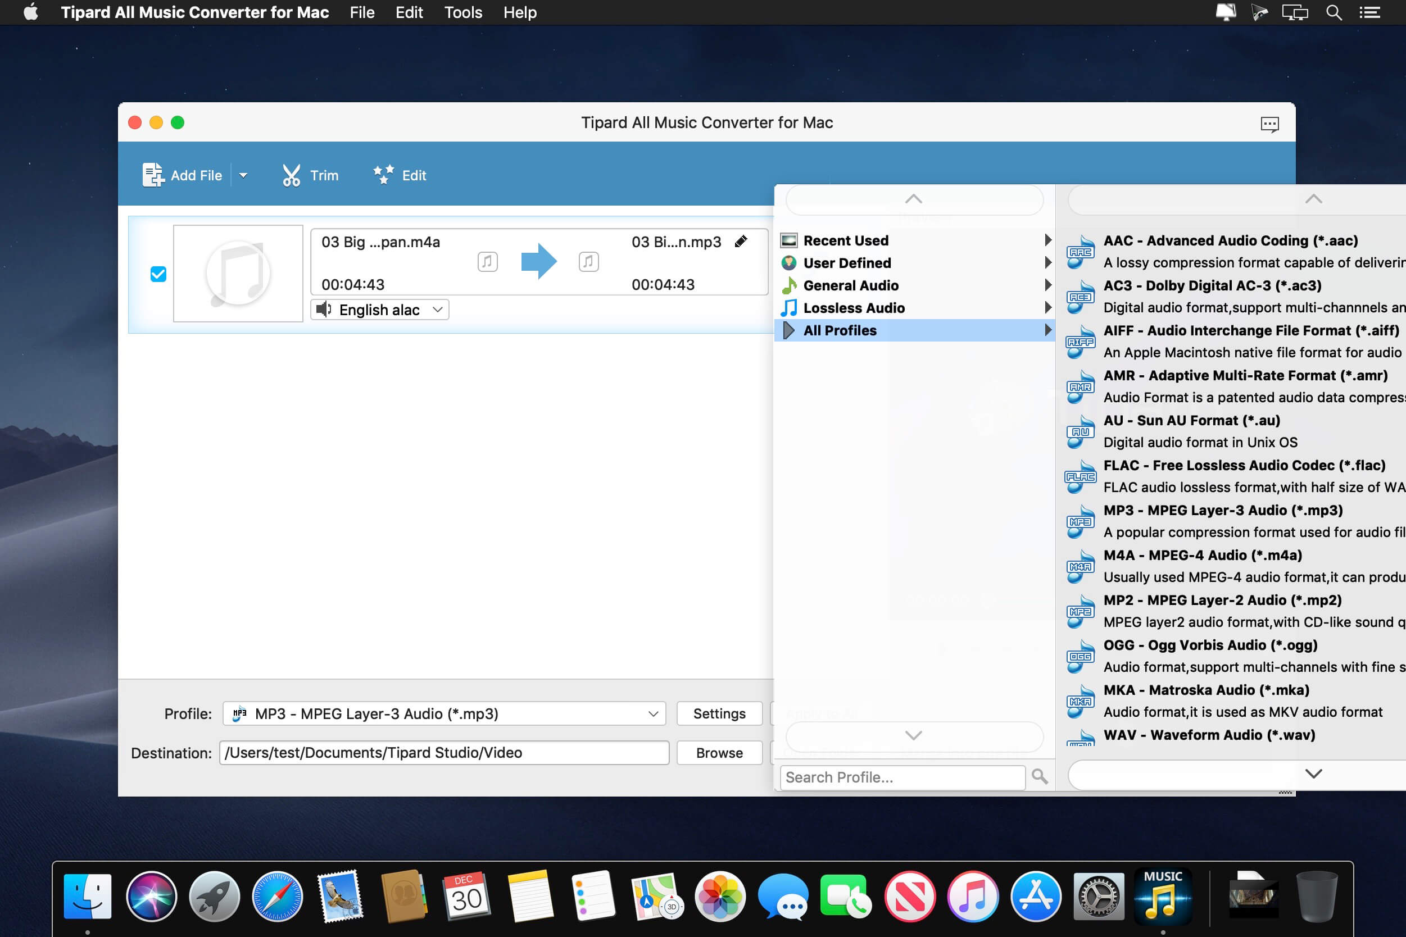
Task: Choose the AU format icon
Action: pyautogui.click(x=1081, y=432)
